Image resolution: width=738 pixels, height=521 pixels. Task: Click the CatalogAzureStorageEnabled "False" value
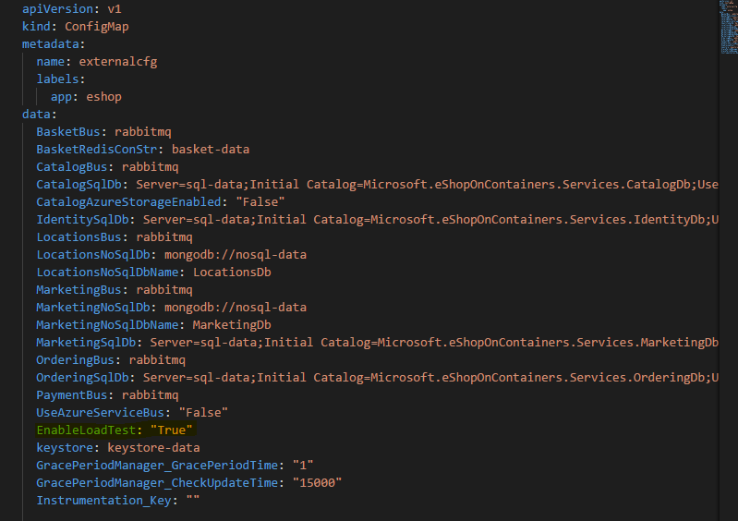[x=260, y=202]
